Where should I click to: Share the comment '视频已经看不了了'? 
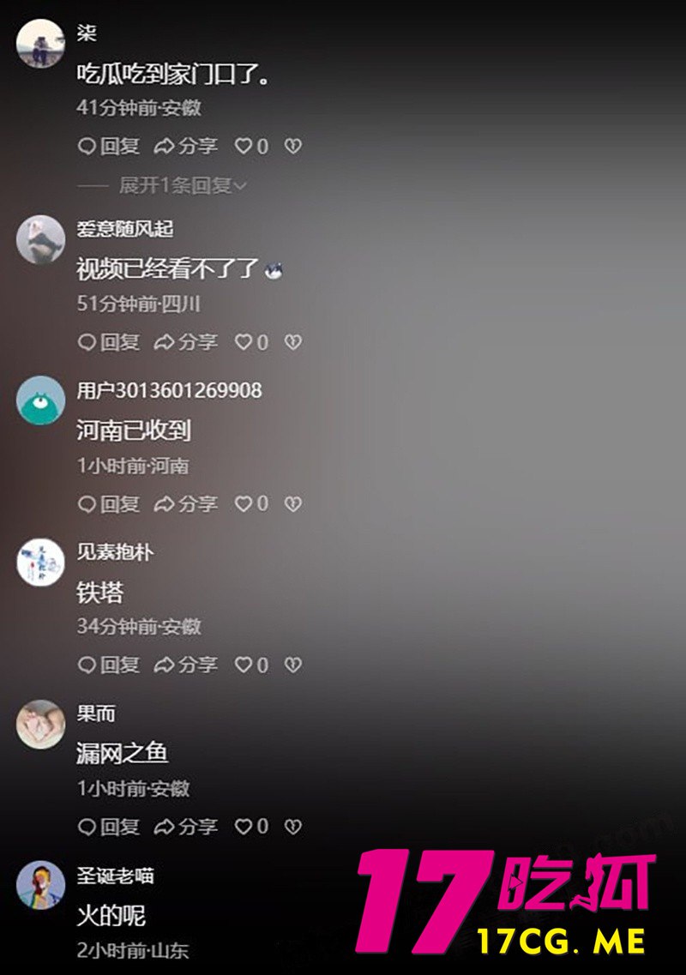point(186,342)
